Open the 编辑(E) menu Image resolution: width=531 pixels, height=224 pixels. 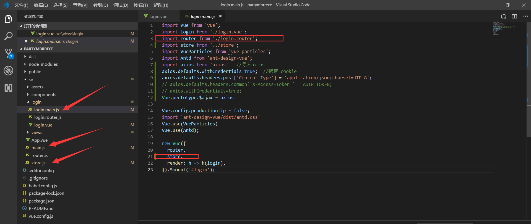pos(41,5)
